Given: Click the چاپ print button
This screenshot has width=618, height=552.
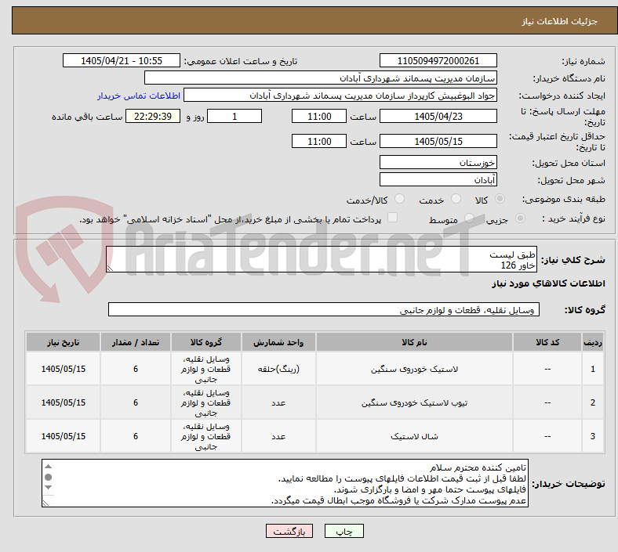Looking at the screenshot, I should (x=344, y=531).
